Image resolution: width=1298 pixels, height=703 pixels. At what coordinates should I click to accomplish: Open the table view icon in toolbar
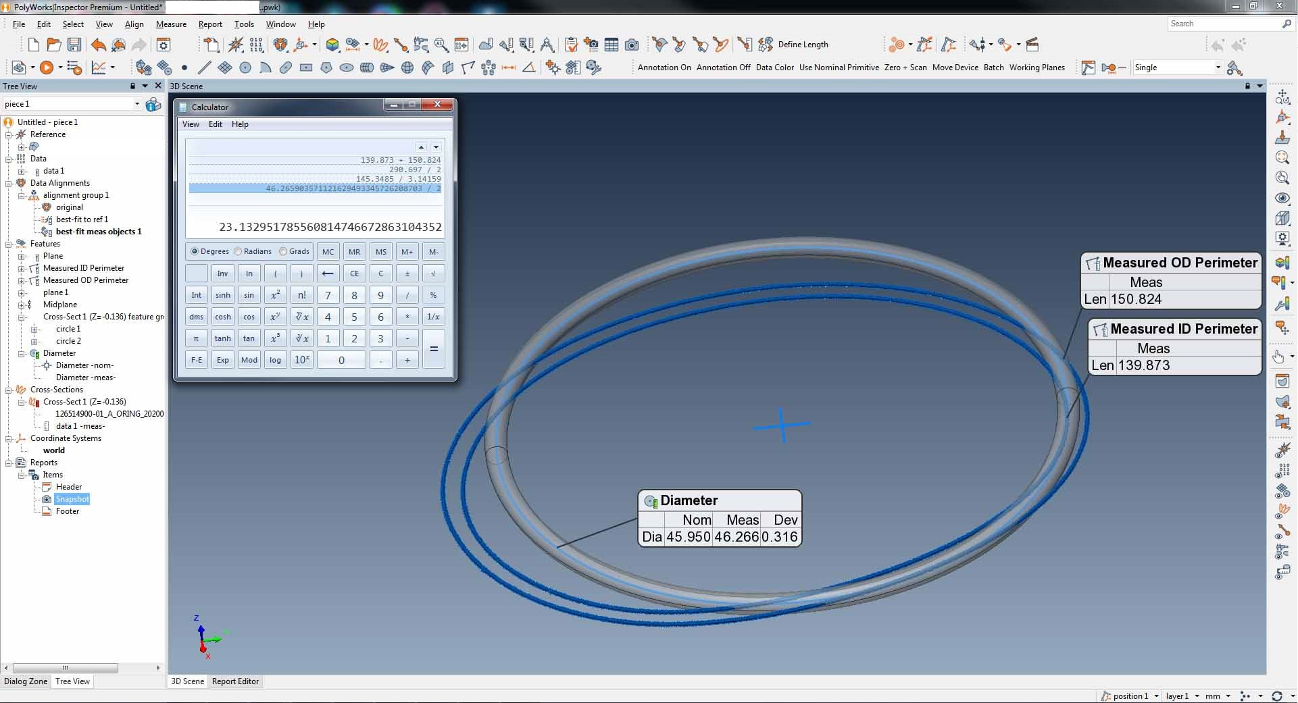611,45
